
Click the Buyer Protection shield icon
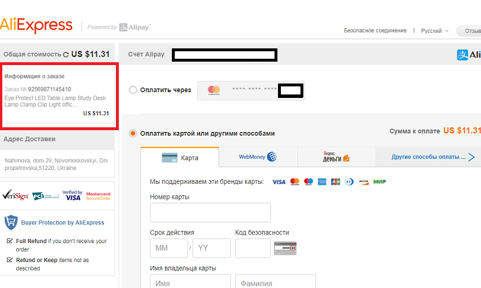click(x=11, y=222)
